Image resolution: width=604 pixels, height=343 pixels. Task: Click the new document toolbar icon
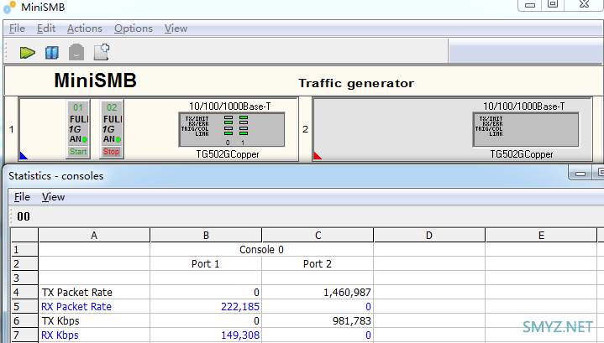102,52
